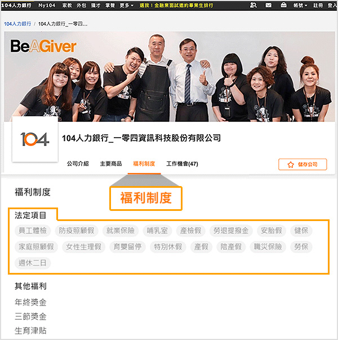Click the 職災保險 tag
338x340 pixels.
[268, 247]
